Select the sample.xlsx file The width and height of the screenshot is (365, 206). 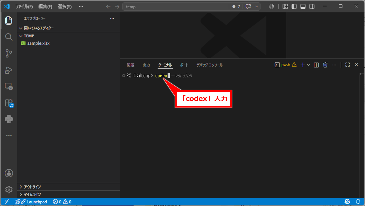pyautogui.click(x=69, y=43)
